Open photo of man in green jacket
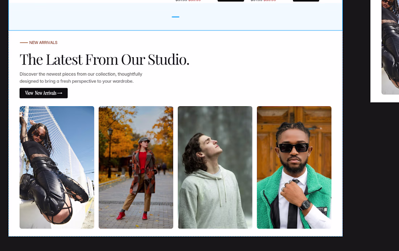 coord(294,168)
